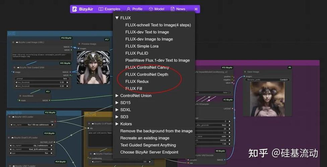Image resolution: width=327 pixels, height=167 pixels.
Task: Choose BizyAir Server Endpoint option
Action: [x=149, y=152]
